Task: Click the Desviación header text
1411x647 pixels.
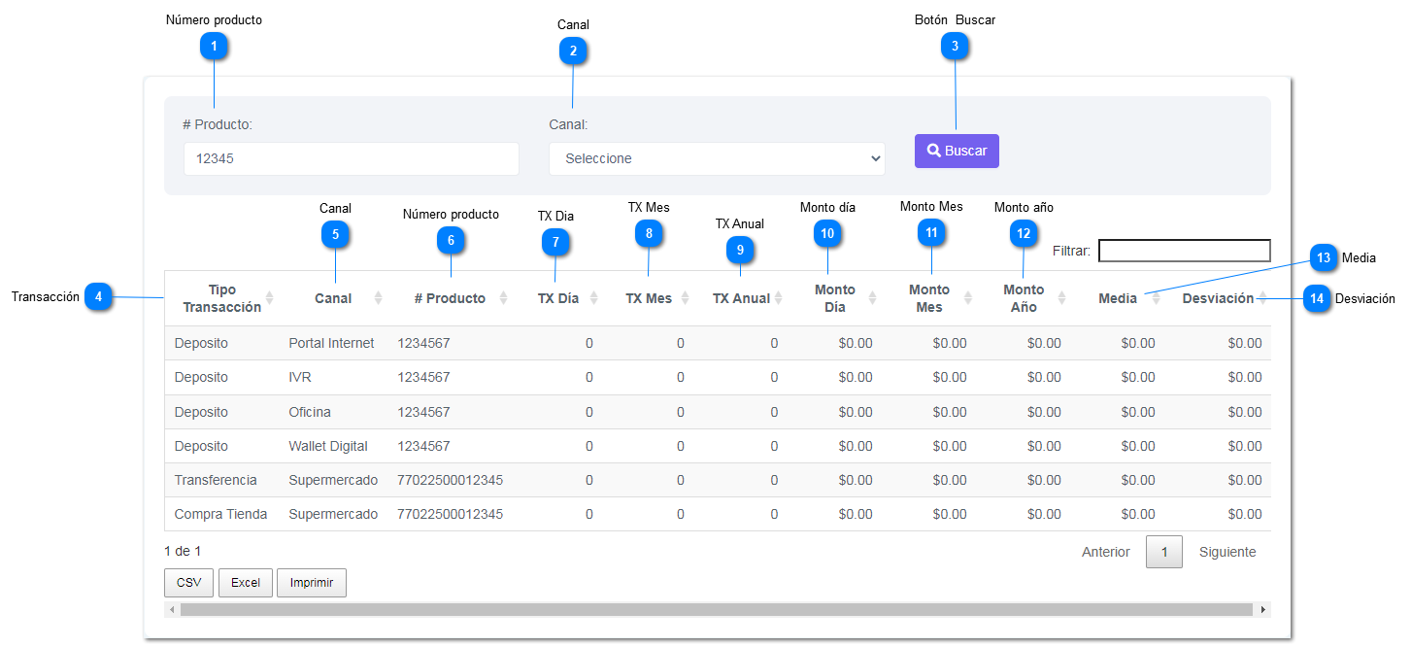Action: click(x=1218, y=298)
